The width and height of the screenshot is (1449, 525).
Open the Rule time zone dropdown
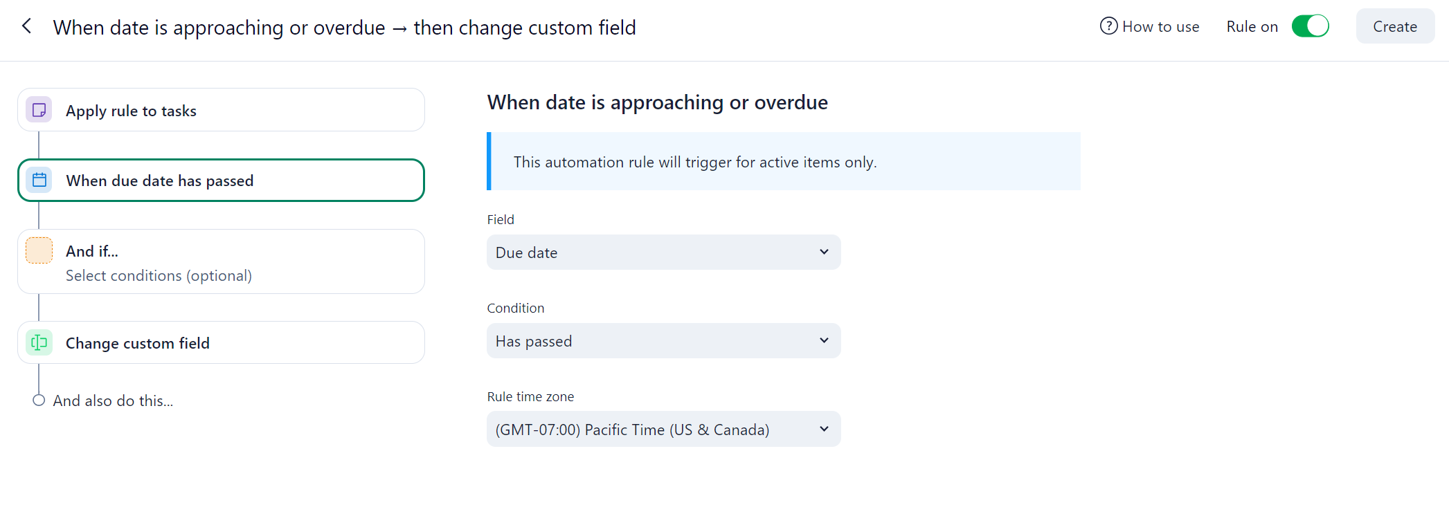(x=663, y=430)
